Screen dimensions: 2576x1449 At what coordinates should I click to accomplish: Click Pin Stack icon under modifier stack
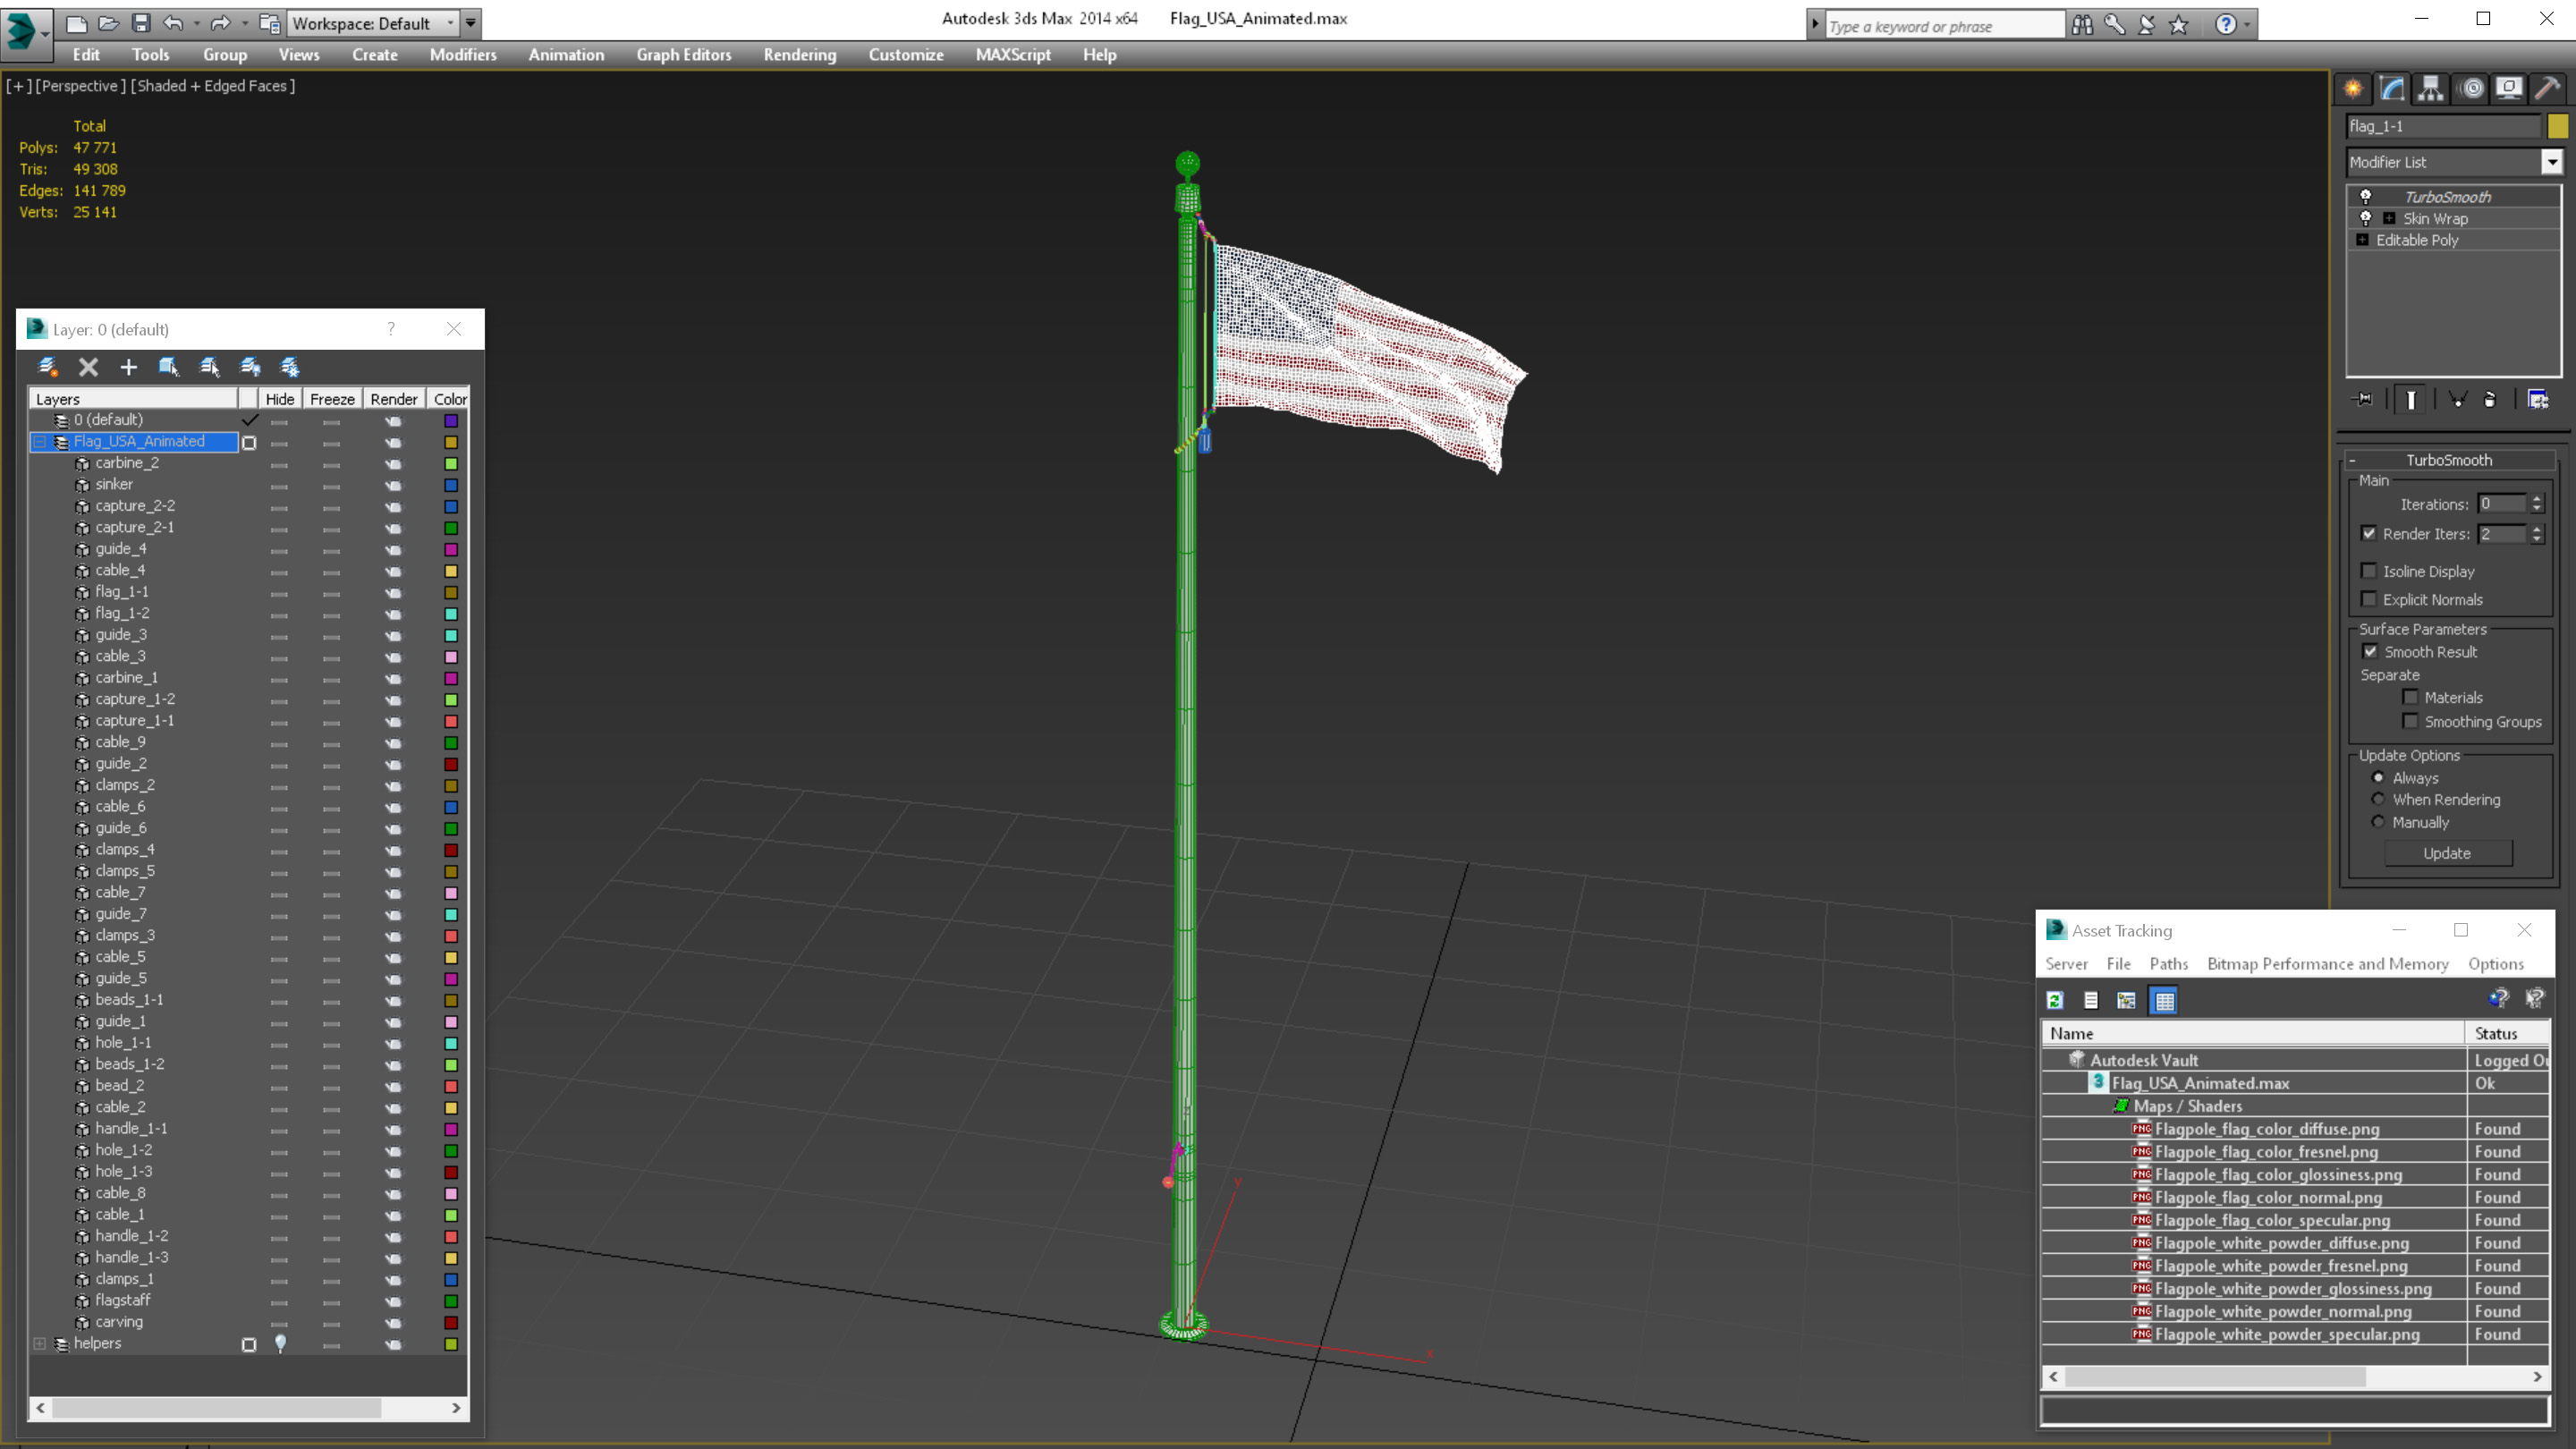point(2363,400)
